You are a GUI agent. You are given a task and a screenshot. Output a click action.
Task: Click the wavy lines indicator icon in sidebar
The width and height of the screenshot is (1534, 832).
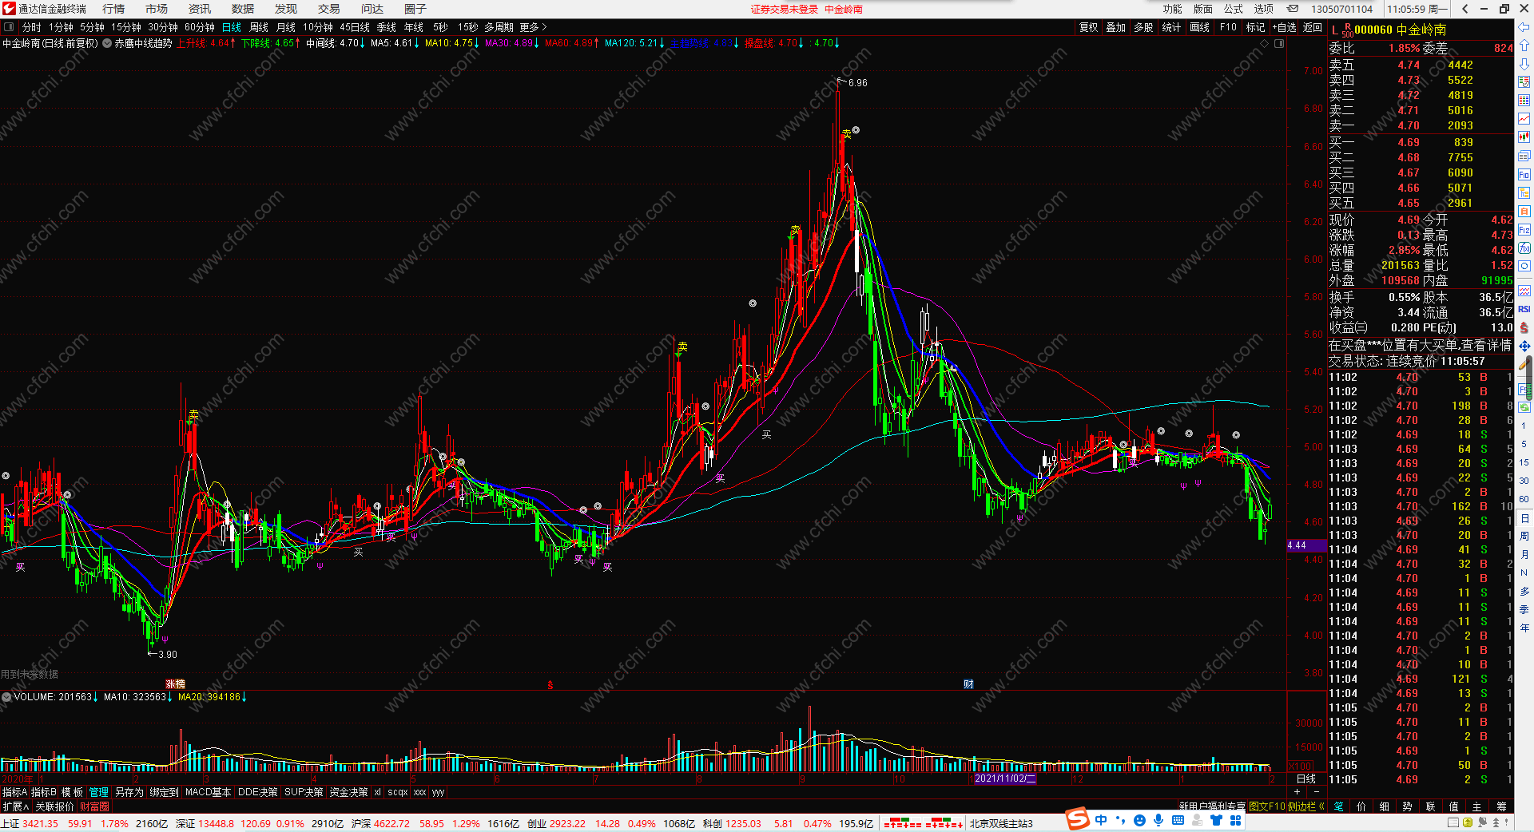[x=1524, y=291]
